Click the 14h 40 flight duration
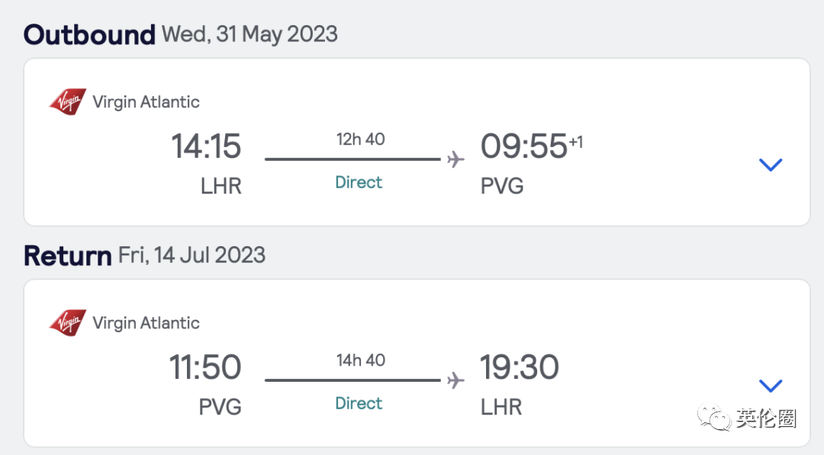Screen dimensions: 824x455 coord(360,360)
